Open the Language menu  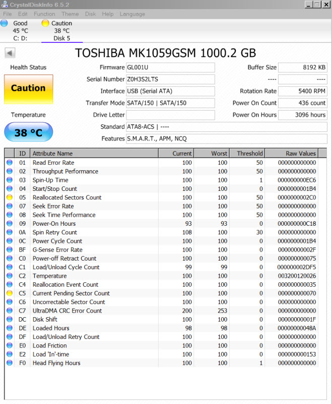tap(132, 14)
